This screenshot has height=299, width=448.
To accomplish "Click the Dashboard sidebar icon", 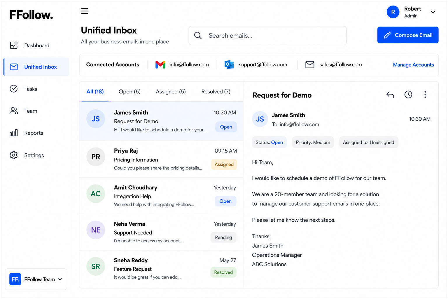I will pos(14,45).
